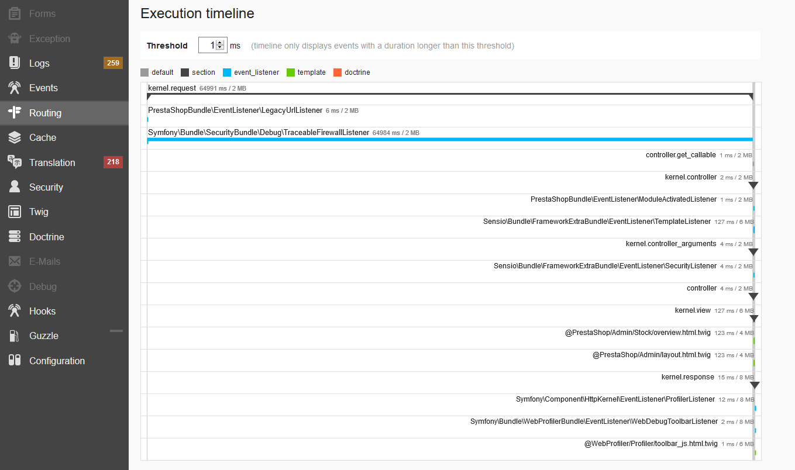Viewport: 795px width, 470px height.
Task: Click the Forms clipboard icon
Action: tap(15, 13)
